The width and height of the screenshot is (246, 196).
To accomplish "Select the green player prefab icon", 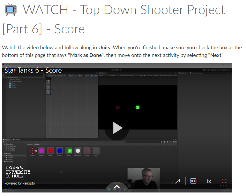I will (69, 151).
